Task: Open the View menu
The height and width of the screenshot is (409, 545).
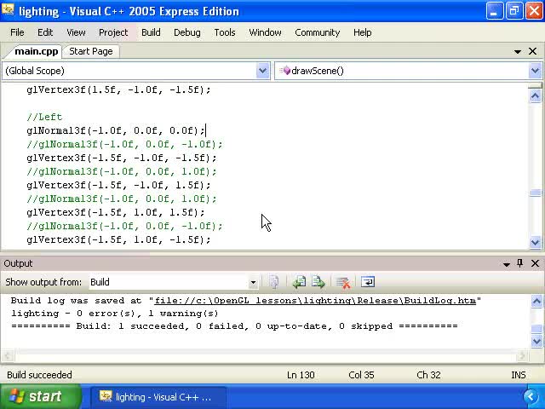Action: (76, 32)
